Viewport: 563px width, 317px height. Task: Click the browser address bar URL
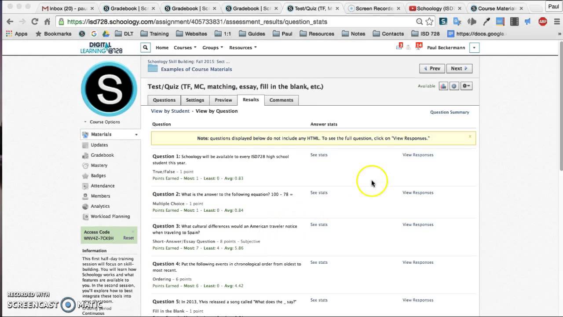click(197, 22)
